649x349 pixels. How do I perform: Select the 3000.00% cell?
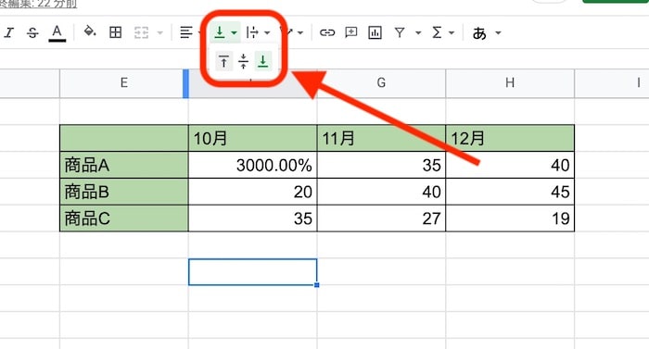[x=252, y=165]
